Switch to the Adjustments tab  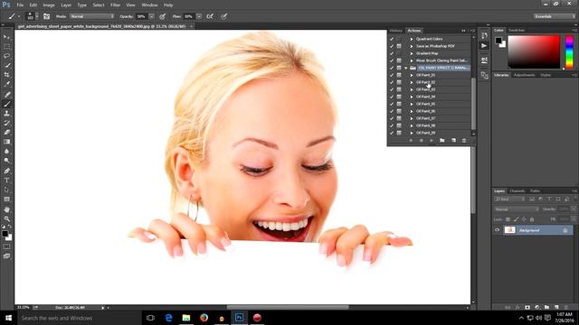525,75
